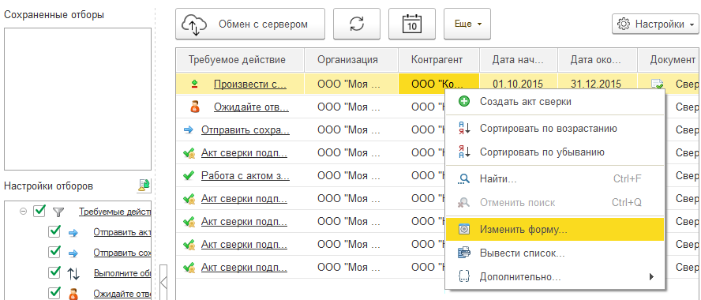Sort by Требуемое действие column header

pos(240,60)
